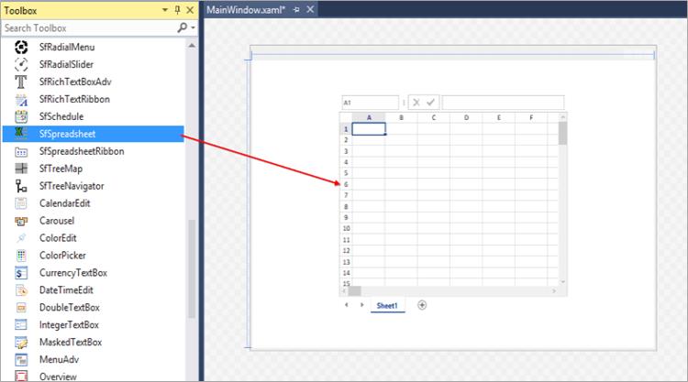Viewport: 688px width, 382px height.
Task: Click the spreadsheet formula bar
Action: (503, 103)
